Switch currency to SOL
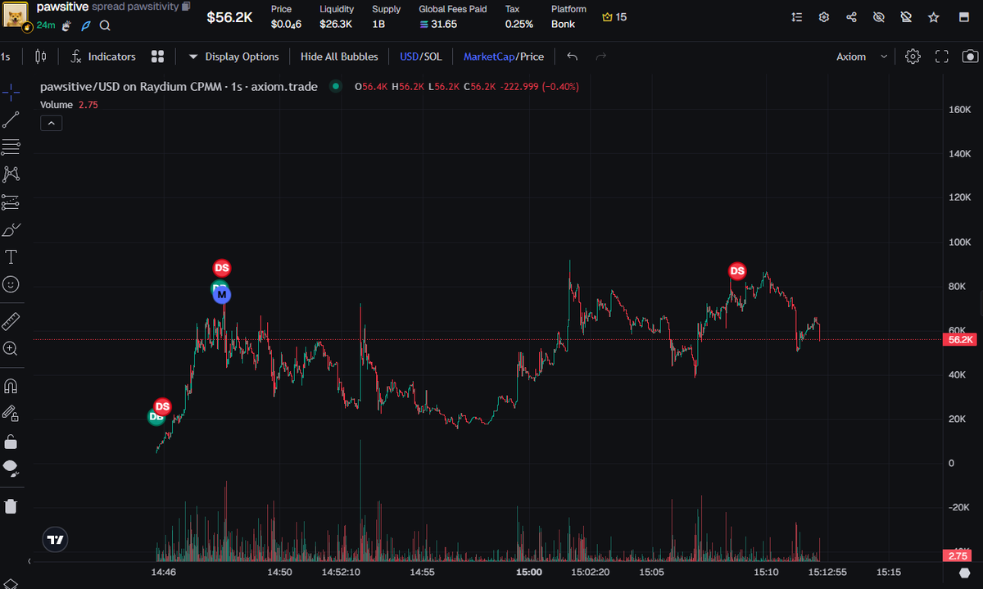The width and height of the screenshot is (983, 589). click(433, 57)
